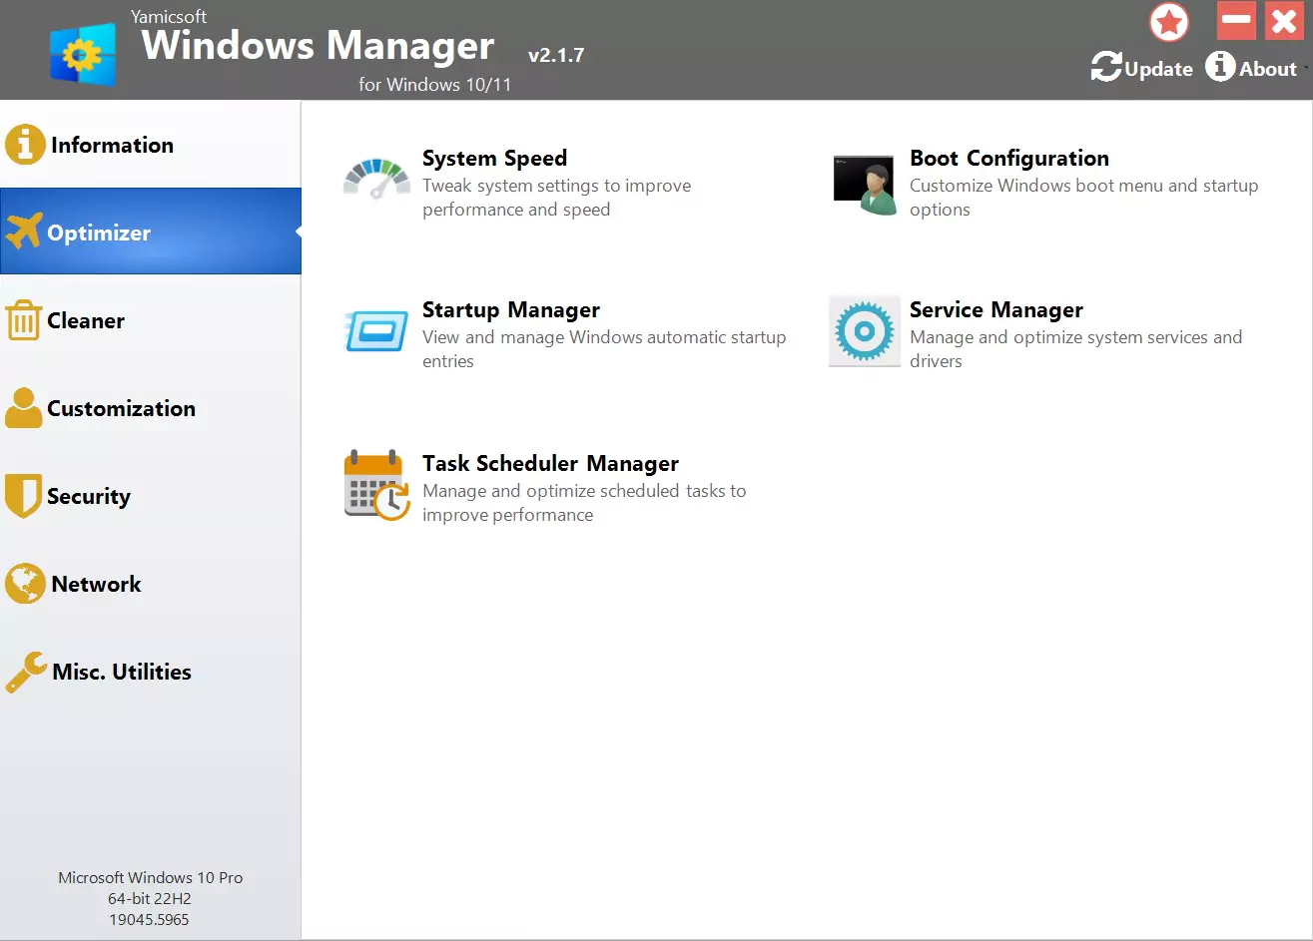Image resolution: width=1313 pixels, height=941 pixels.
Task: Open System Speed title link
Action: 494,158
